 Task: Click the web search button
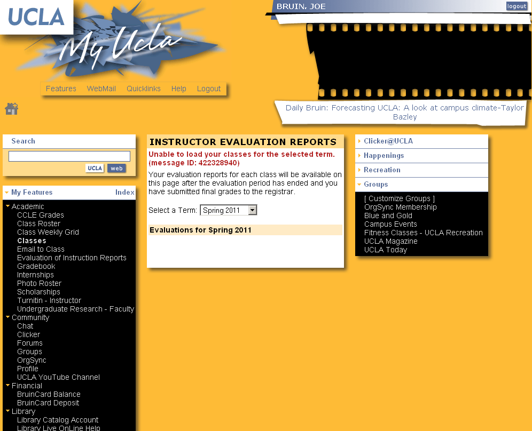click(x=116, y=169)
